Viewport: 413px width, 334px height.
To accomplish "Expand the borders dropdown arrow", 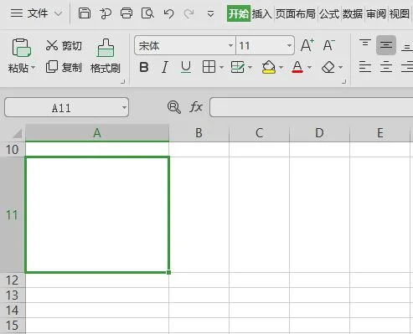I will [222, 67].
